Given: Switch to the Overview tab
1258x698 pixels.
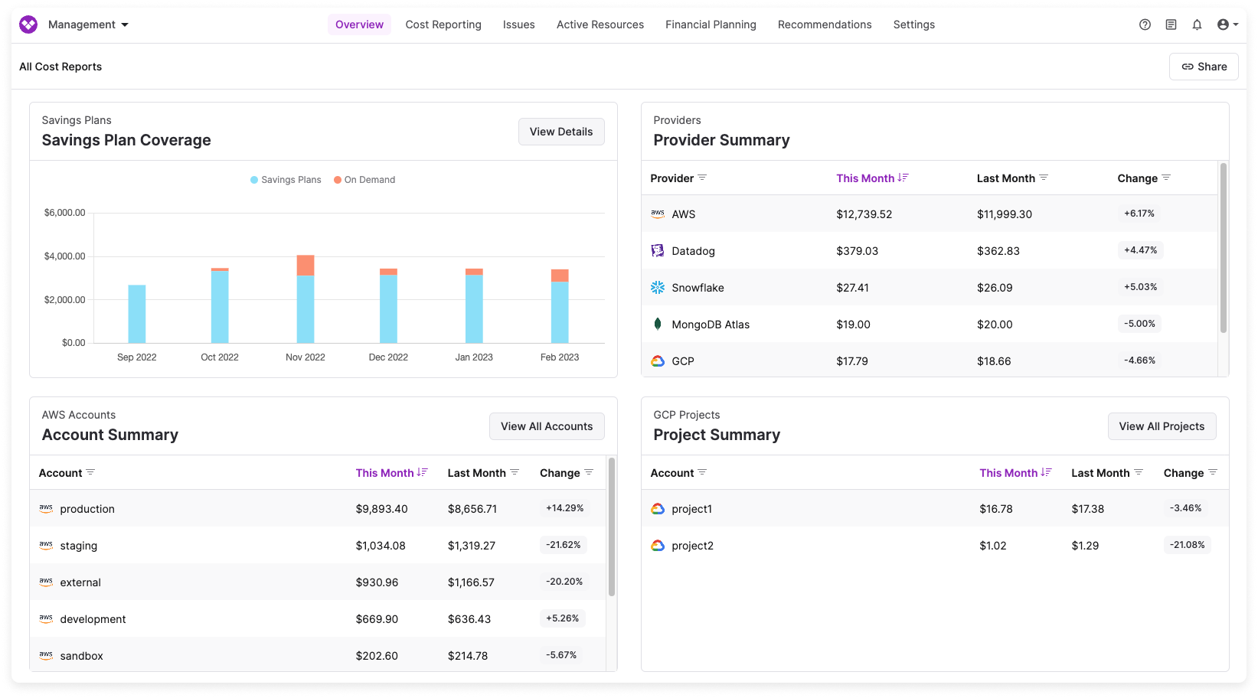Looking at the screenshot, I should [x=359, y=24].
